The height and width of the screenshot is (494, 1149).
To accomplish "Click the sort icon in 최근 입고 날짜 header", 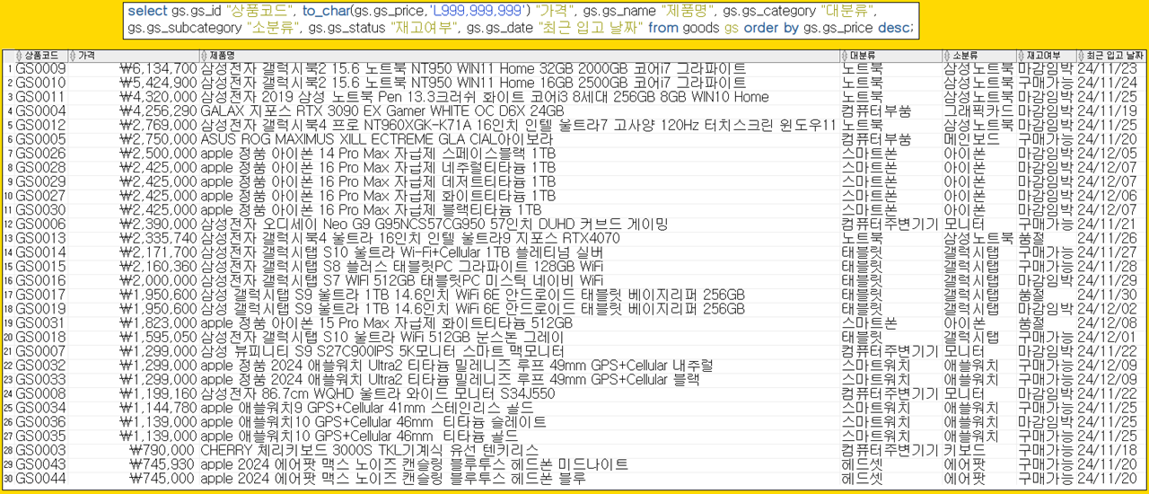I will pos(1081,56).
